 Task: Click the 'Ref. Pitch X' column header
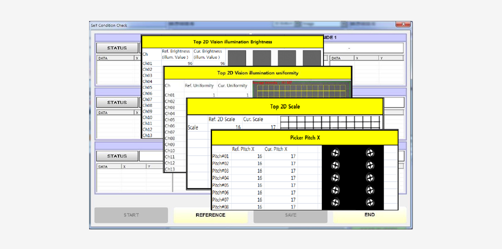tap(243, 149)
